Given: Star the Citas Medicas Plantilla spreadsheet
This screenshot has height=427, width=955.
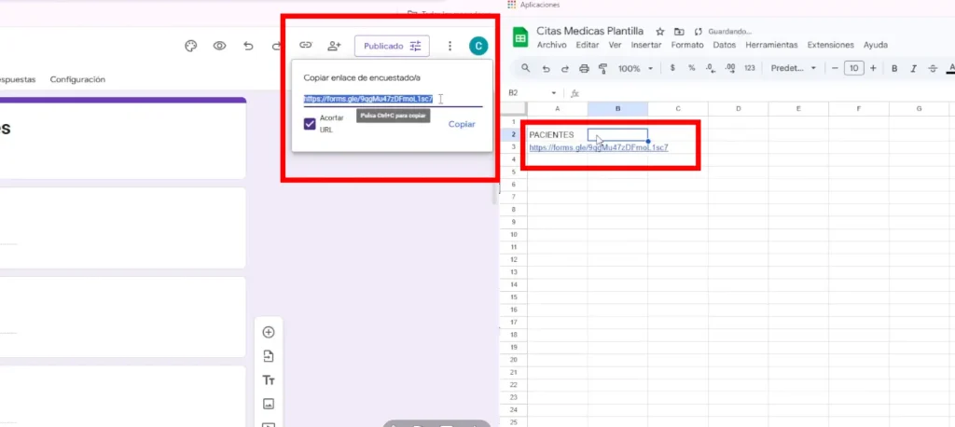Looking at the screenshot, I should [x=660, y=31].
